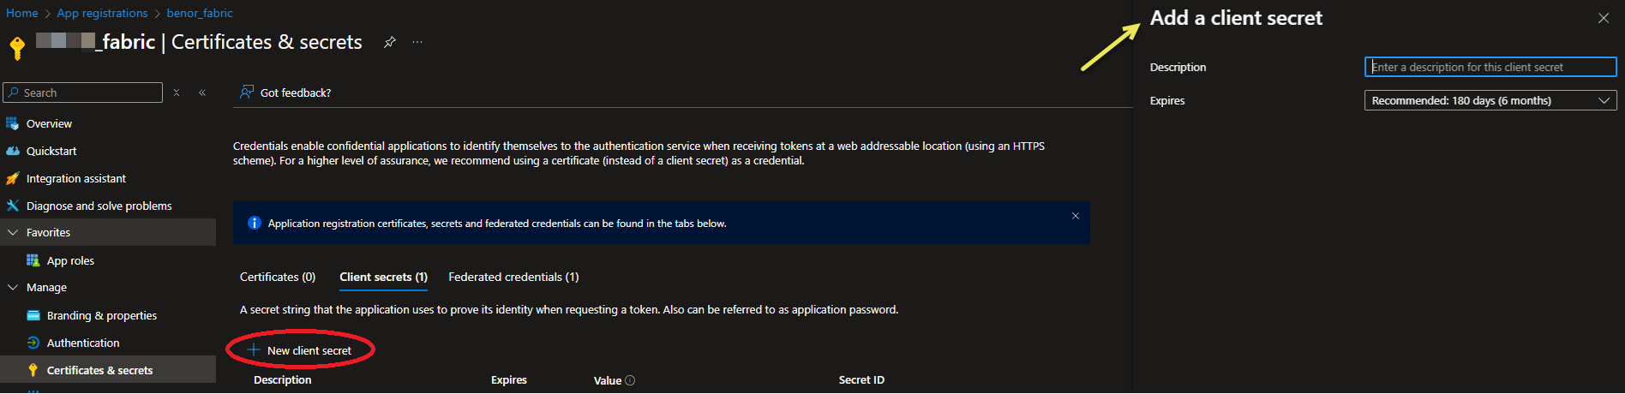Collapse the sidebar using double-chevron icon
Viewport: 1625px width, 394px height.
[x=202, y=93]
